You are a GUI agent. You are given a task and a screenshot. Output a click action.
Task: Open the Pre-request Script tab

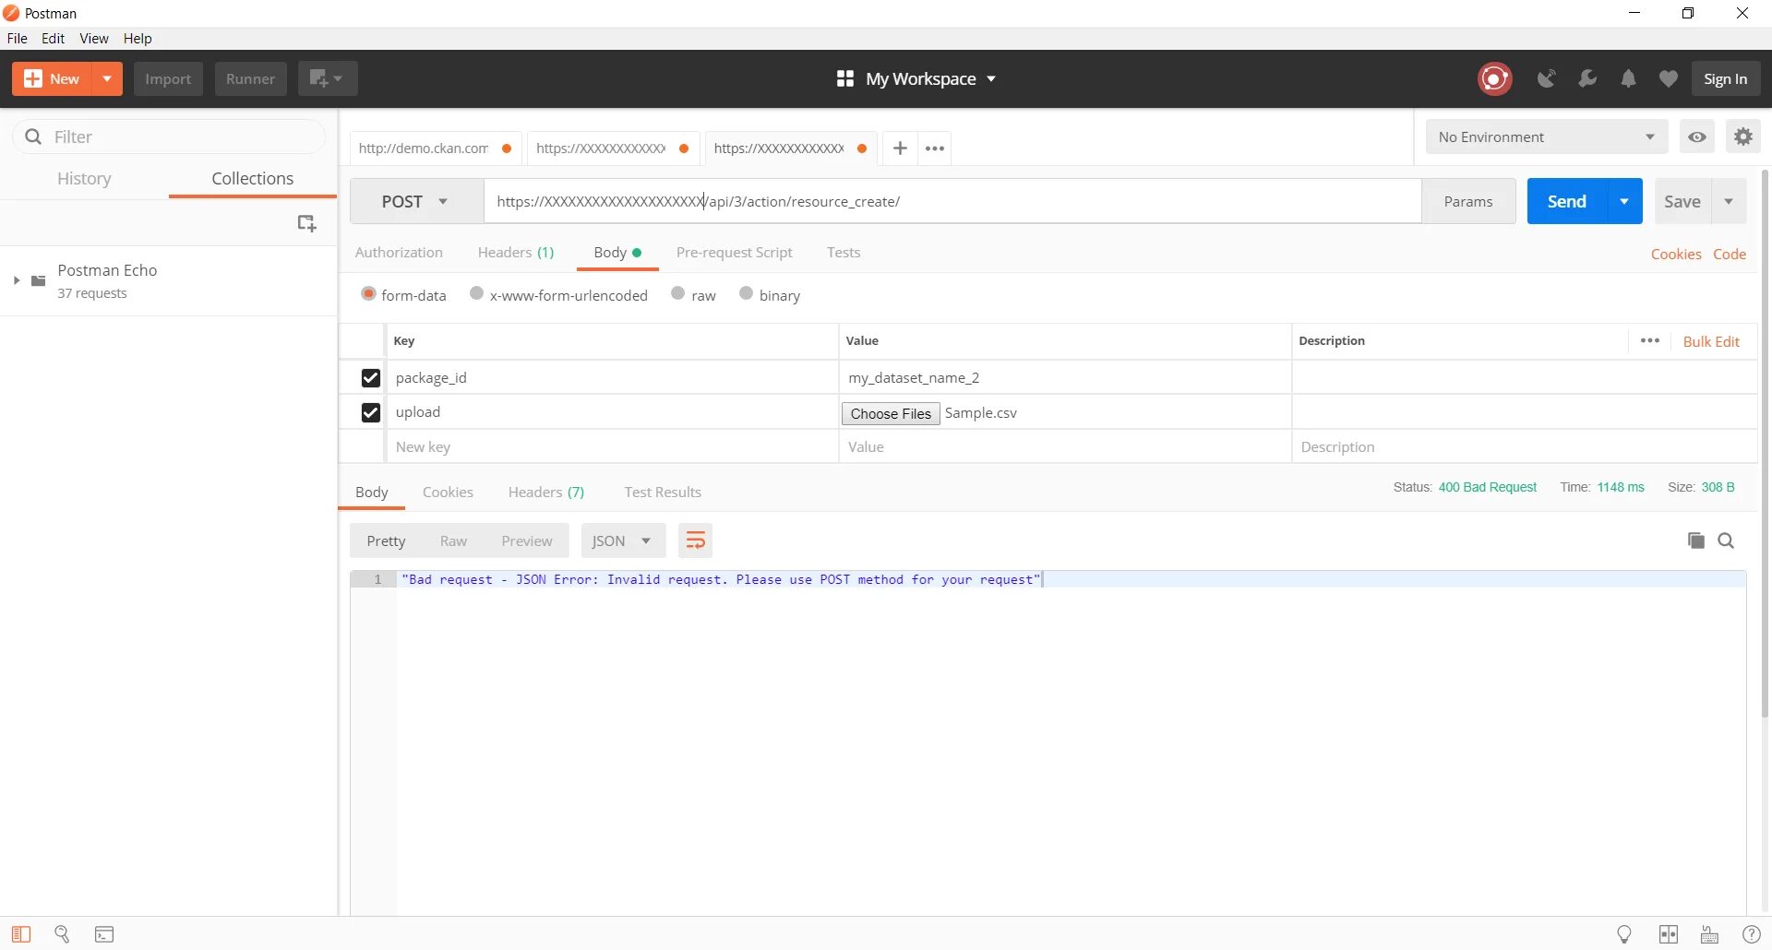coord(735,252)
